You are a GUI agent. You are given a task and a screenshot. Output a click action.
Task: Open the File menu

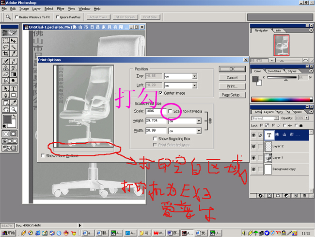[4, 9]
